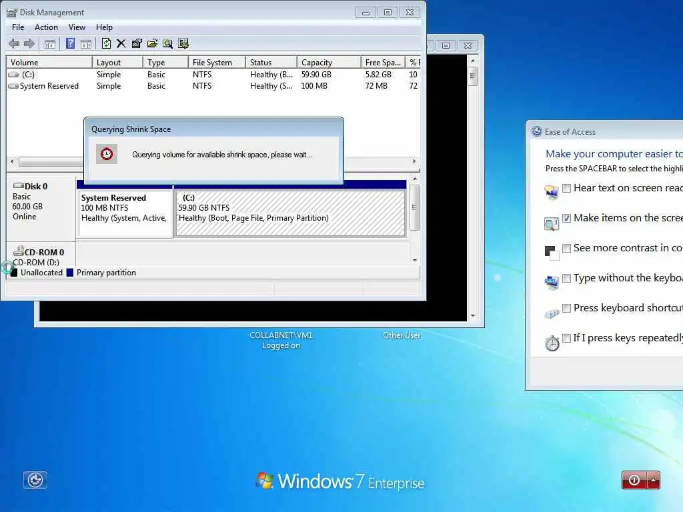The height and width of the screenshot is (512, 683).
Task: Select the (C:) volume icon in list
Action: [x=14, y=75]
